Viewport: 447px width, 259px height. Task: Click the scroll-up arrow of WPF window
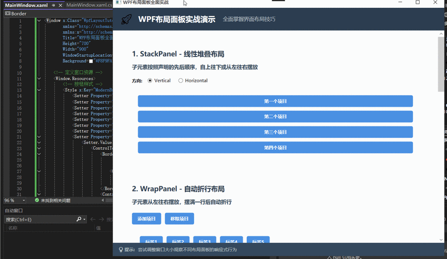(441, 34)
